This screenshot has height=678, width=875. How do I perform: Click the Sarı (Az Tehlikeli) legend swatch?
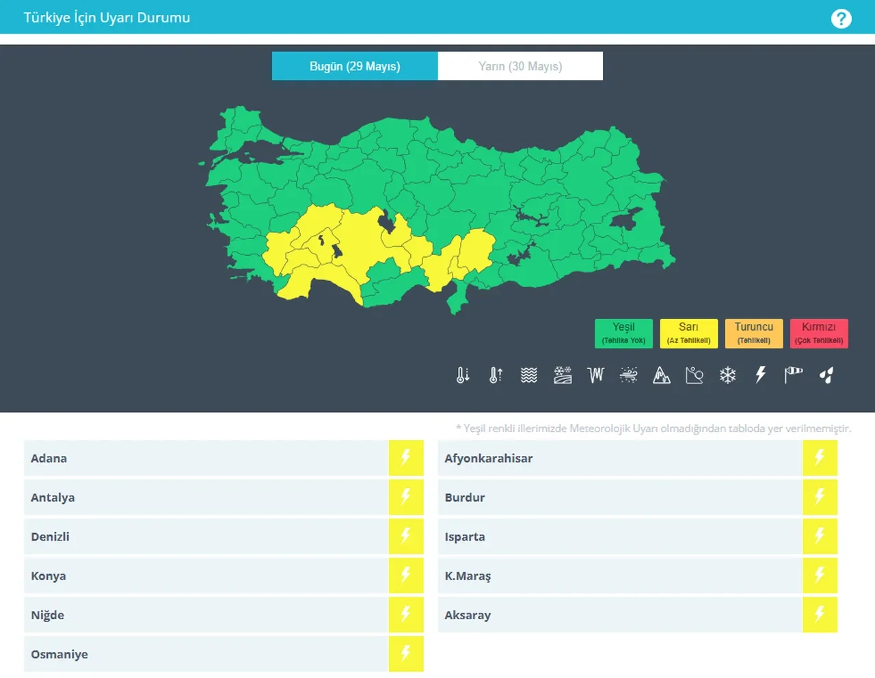click(688, 334)
